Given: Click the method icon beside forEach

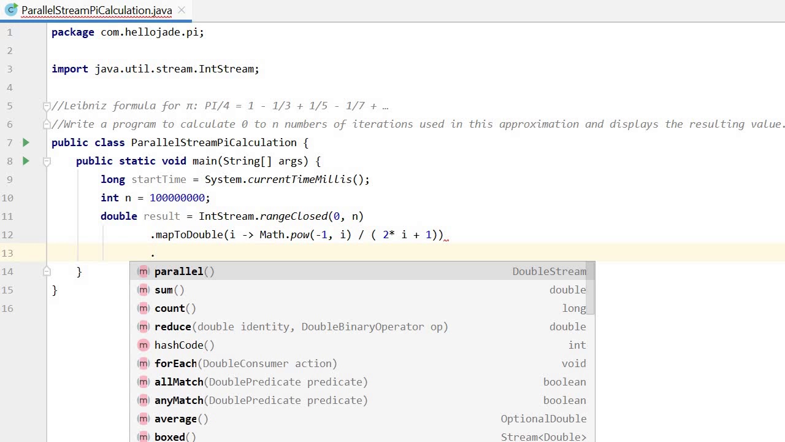Looking at the screenshot, I should 144,363.
